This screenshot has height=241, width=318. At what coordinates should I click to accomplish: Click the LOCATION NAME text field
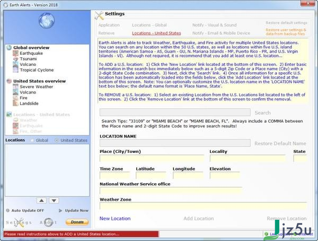click(x=175, y=143)
